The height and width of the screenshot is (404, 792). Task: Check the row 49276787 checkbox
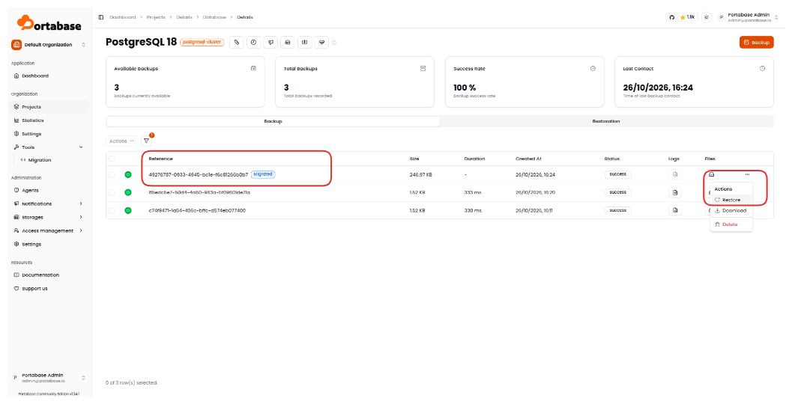point(112,175)
